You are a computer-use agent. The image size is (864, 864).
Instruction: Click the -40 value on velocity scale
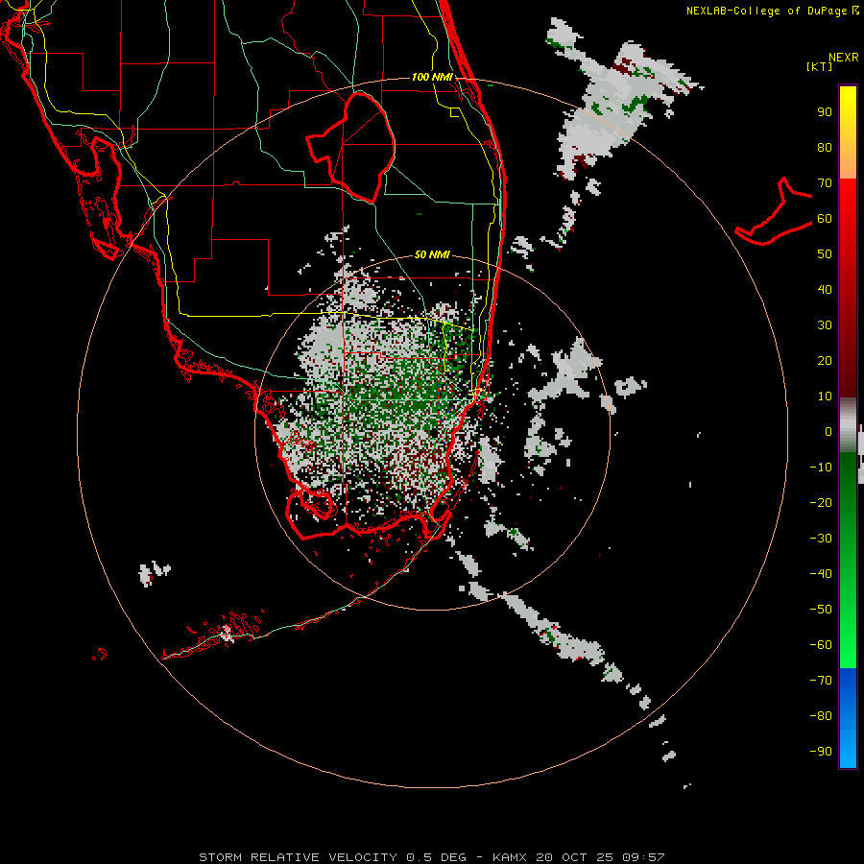tap(821, 574)
